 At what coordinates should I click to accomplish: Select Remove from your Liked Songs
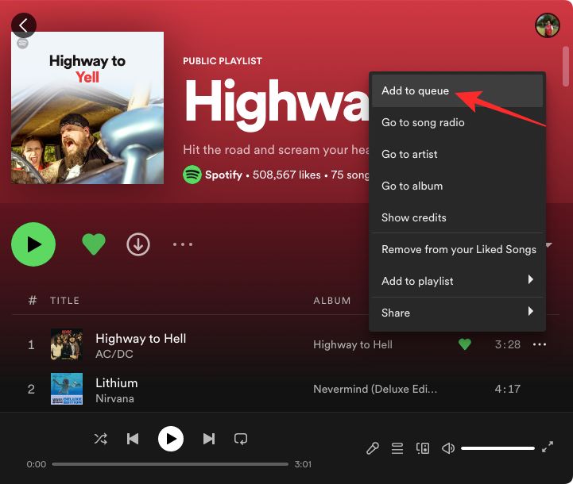point(457,249)
